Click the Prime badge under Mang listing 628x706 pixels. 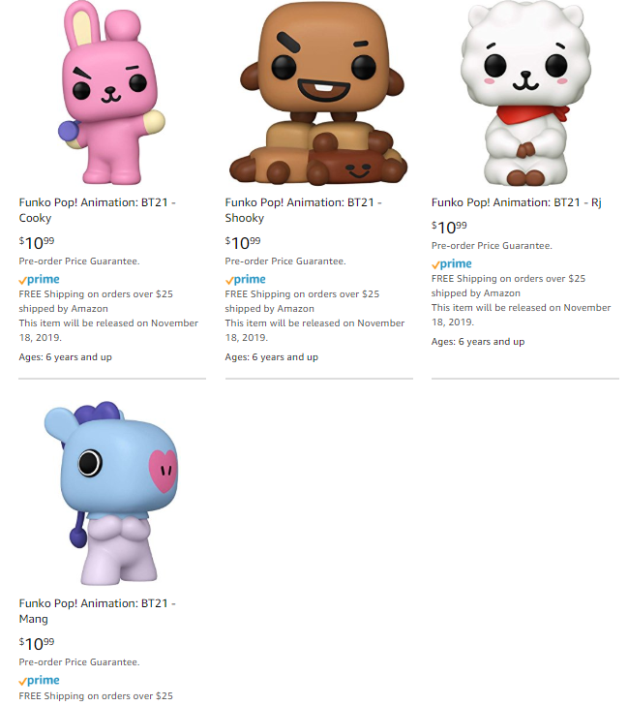coord(39,680)
